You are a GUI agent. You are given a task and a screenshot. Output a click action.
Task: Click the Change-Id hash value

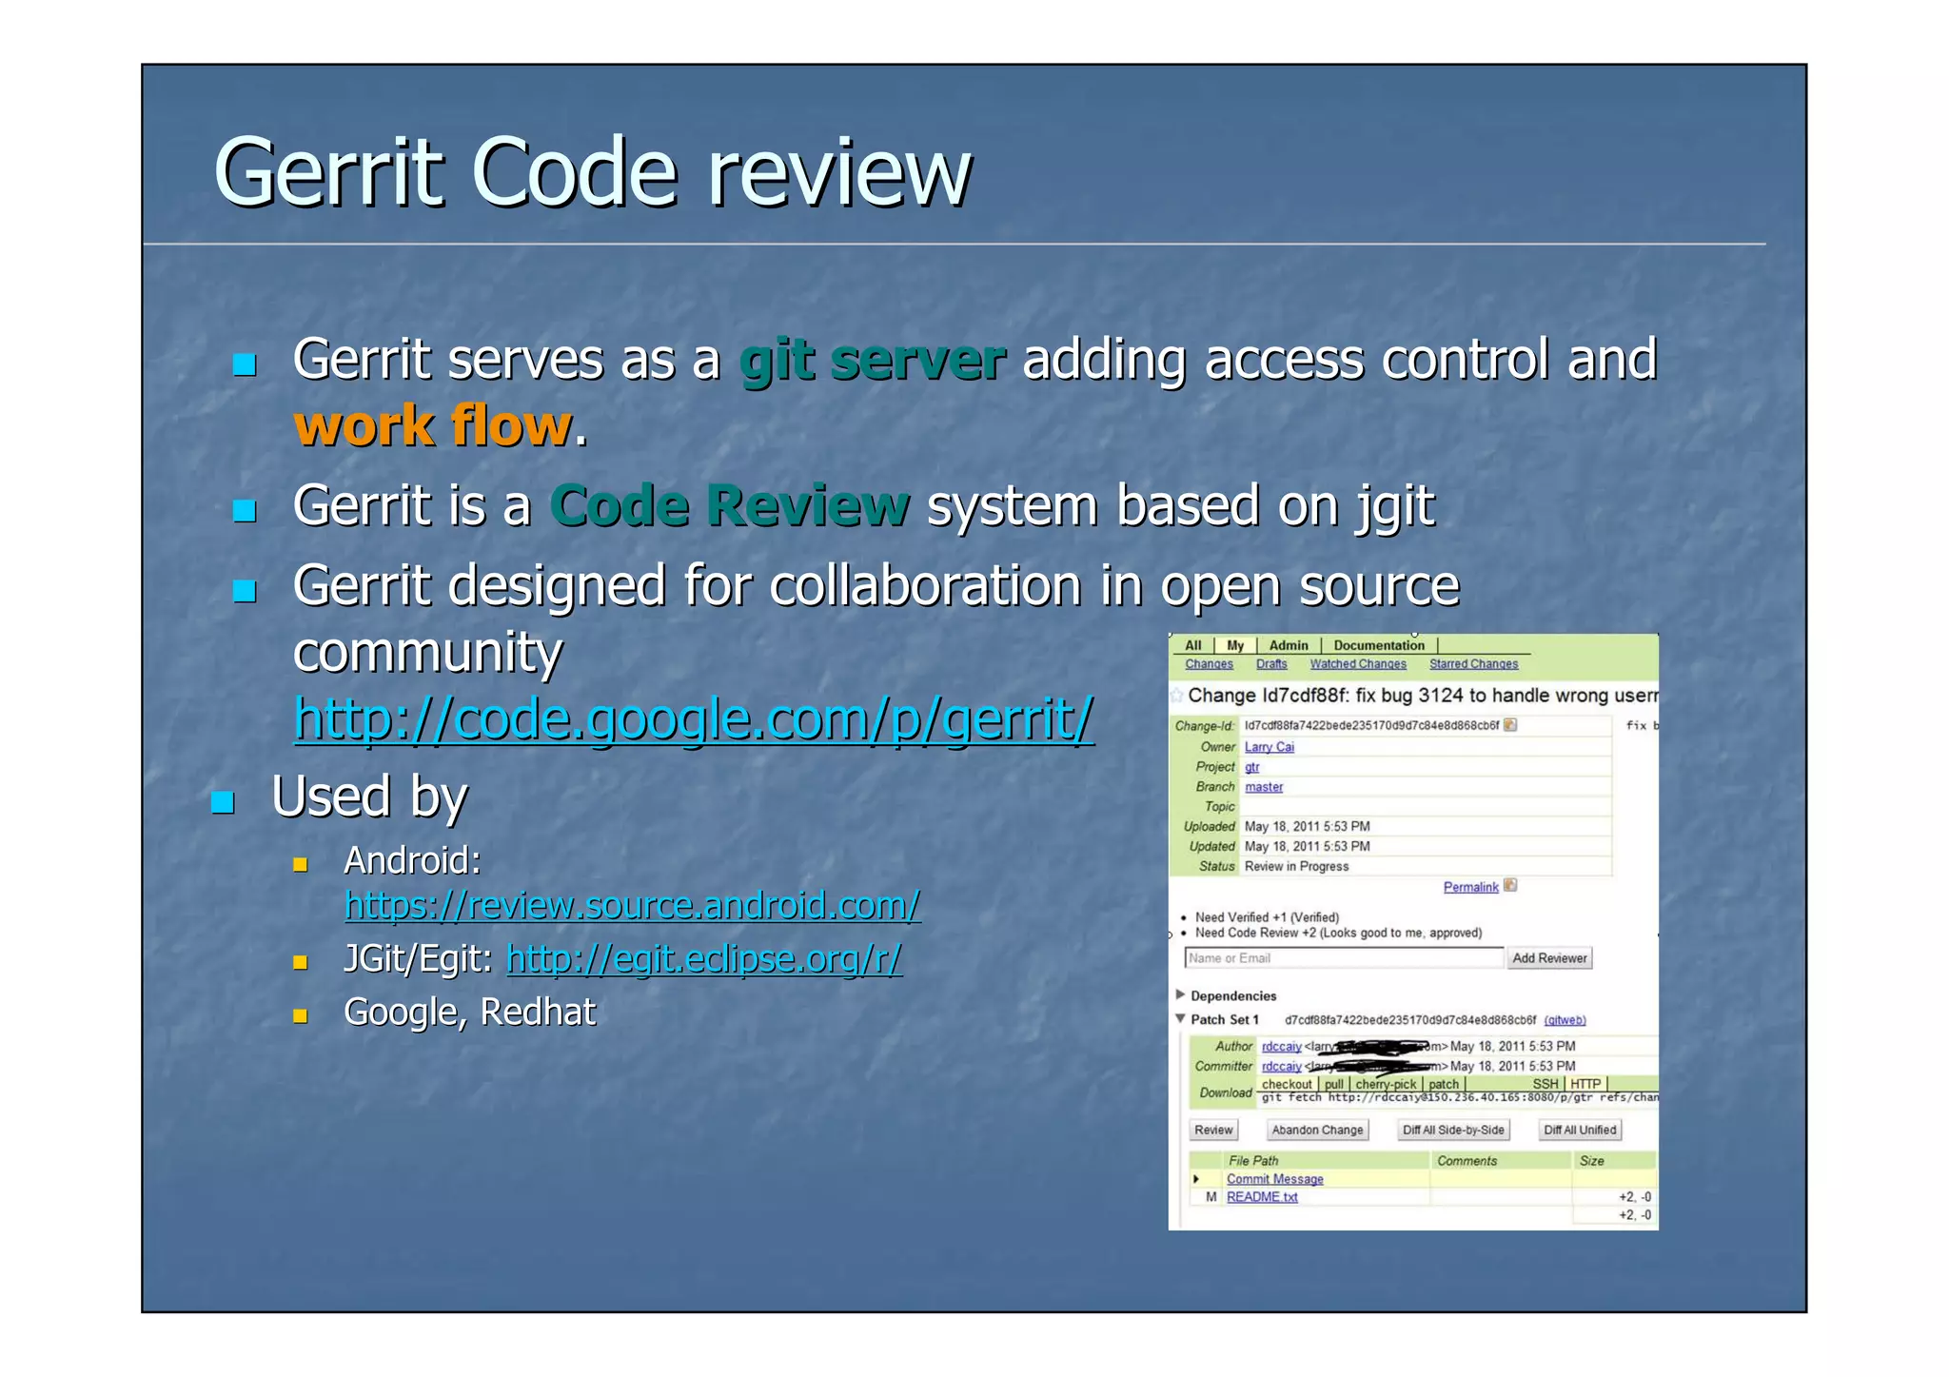1371,725
